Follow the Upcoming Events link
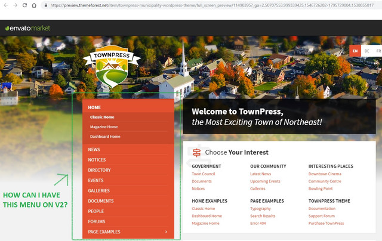This screenshot has width=382, height=241. tap(265, 181)
